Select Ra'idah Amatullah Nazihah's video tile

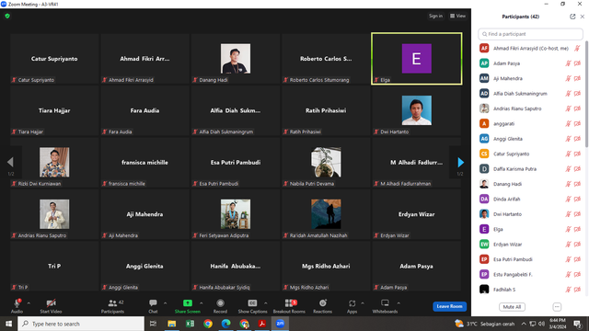point(326,214)
